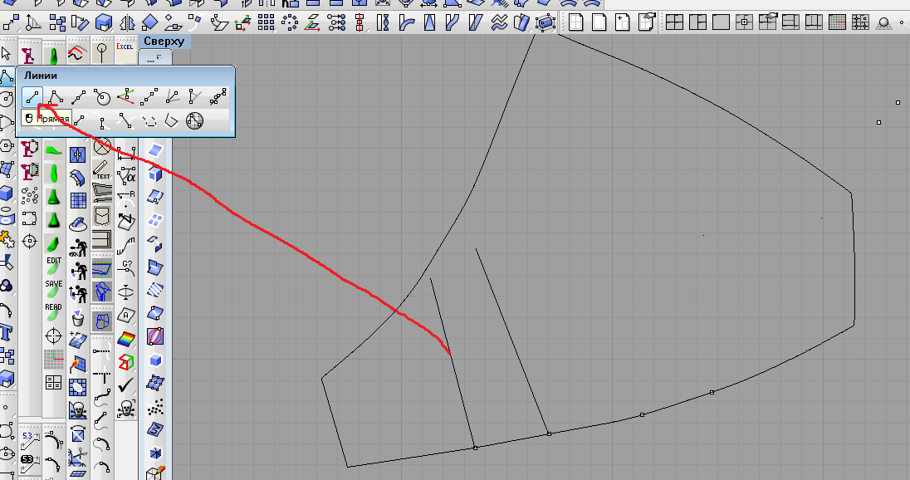
Task: Select the angle dimension alpha tool
Action: pos(126,176)
